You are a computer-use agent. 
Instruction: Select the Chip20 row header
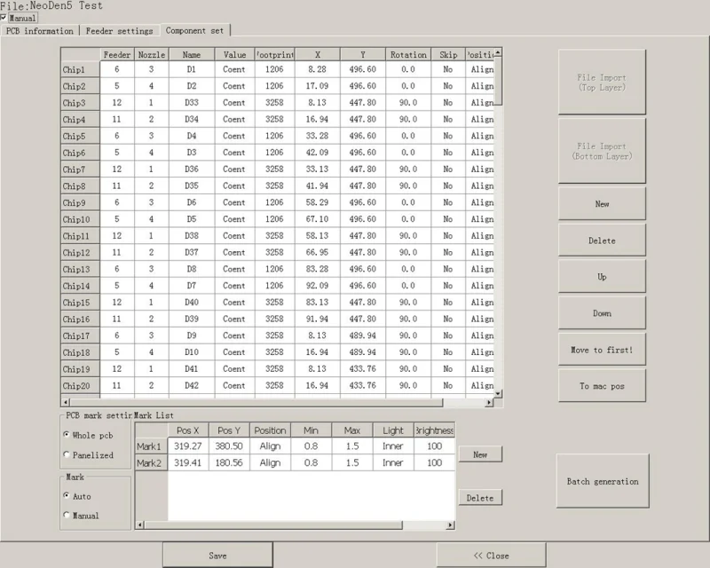(x=80, y=386)
